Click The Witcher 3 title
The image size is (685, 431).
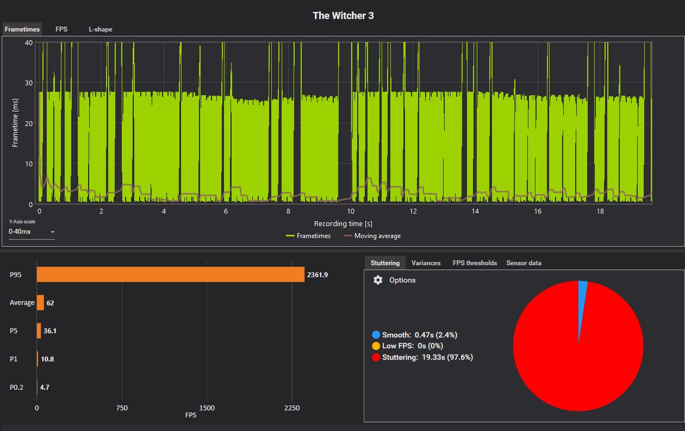[x=343, y=15]
